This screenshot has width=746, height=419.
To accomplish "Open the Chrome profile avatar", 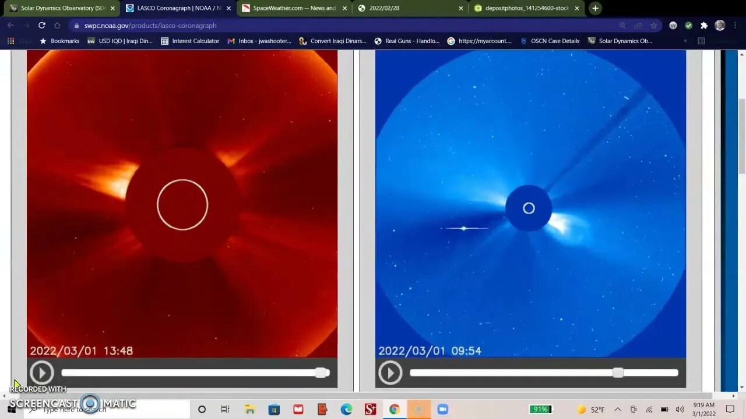I will click(x=720, y=26).
